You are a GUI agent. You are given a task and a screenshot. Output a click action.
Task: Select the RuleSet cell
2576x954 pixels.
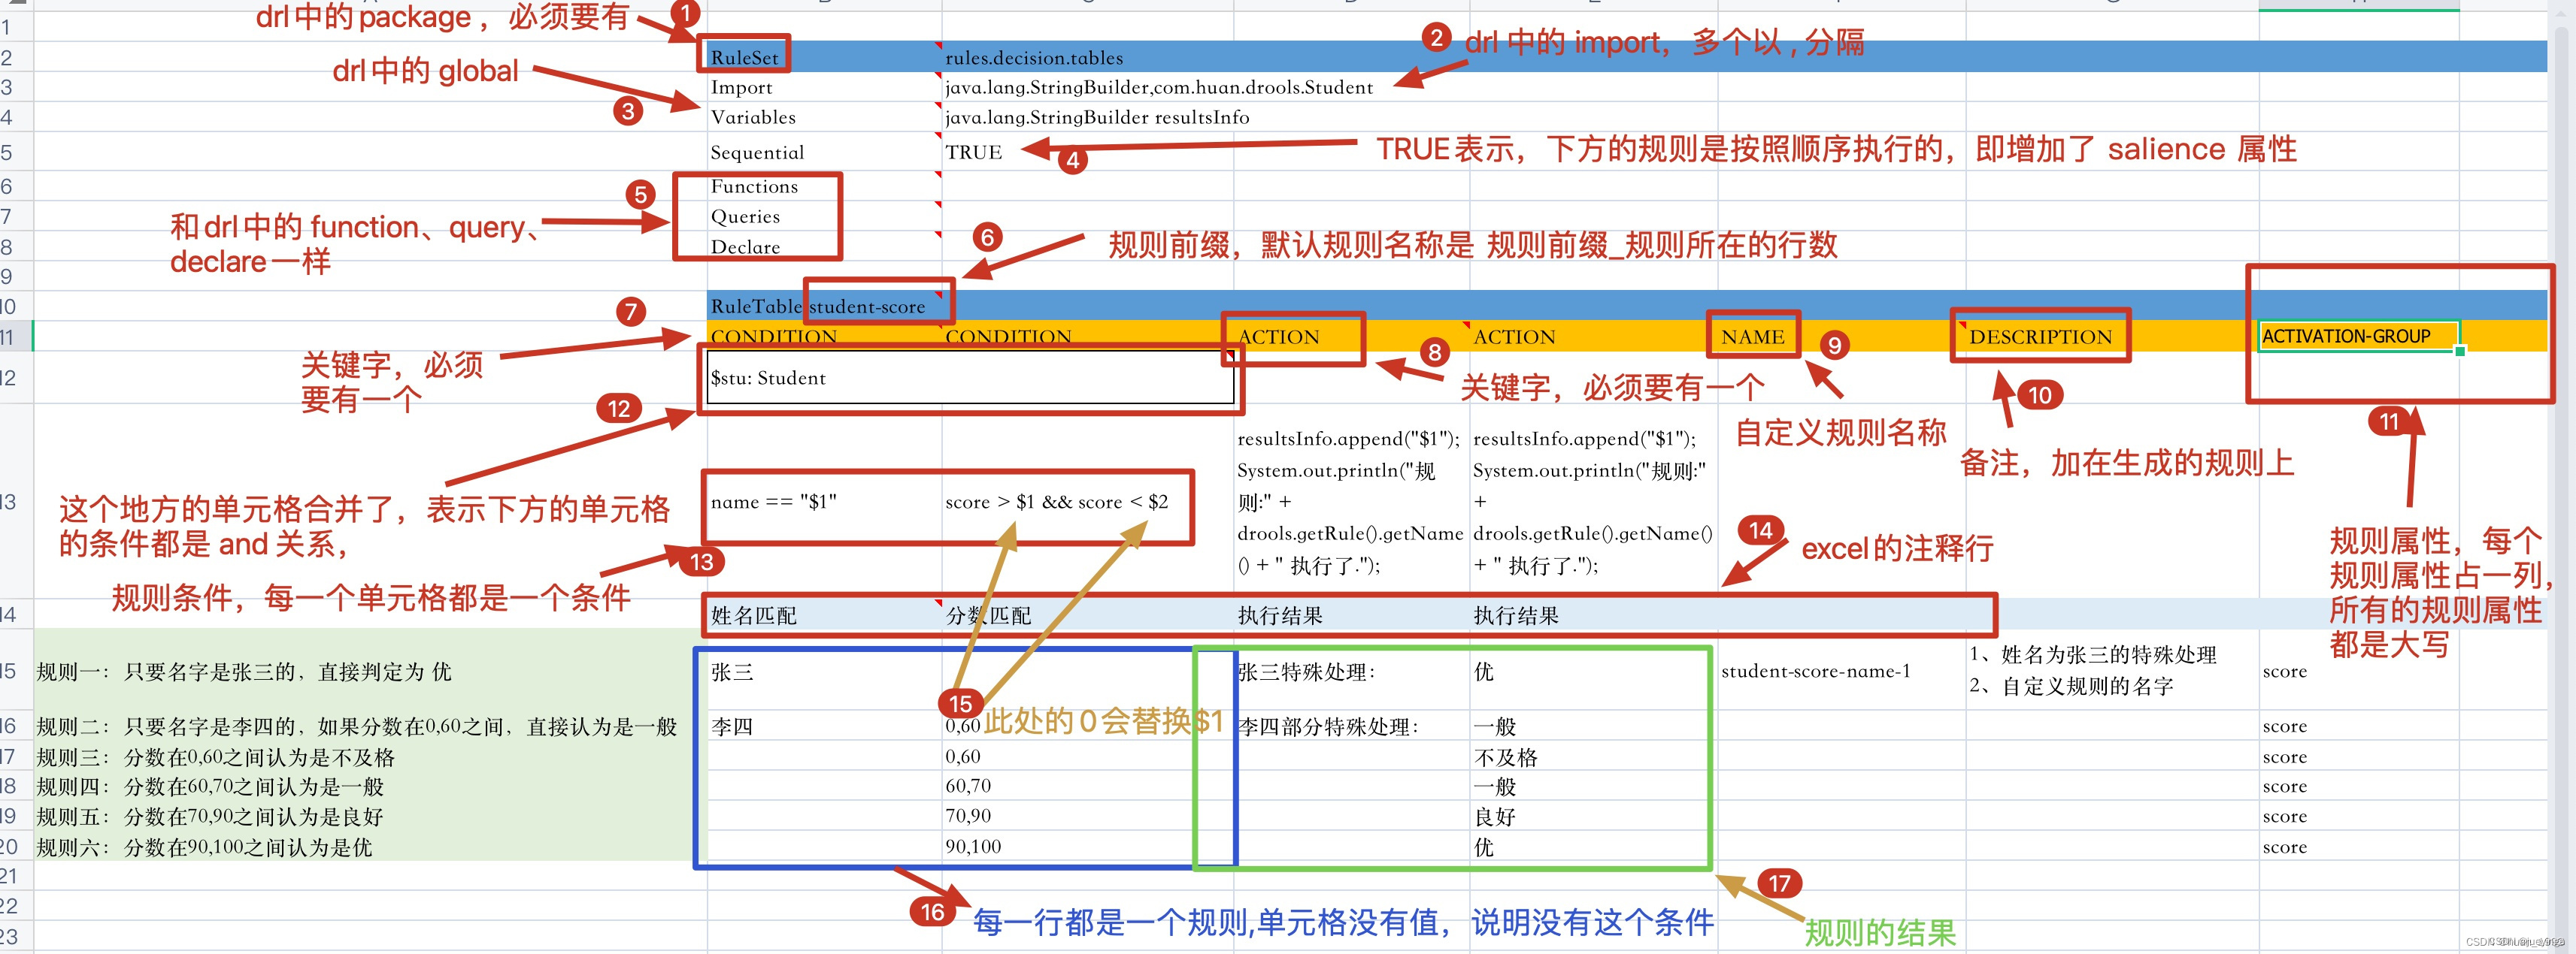pos(824,57)
